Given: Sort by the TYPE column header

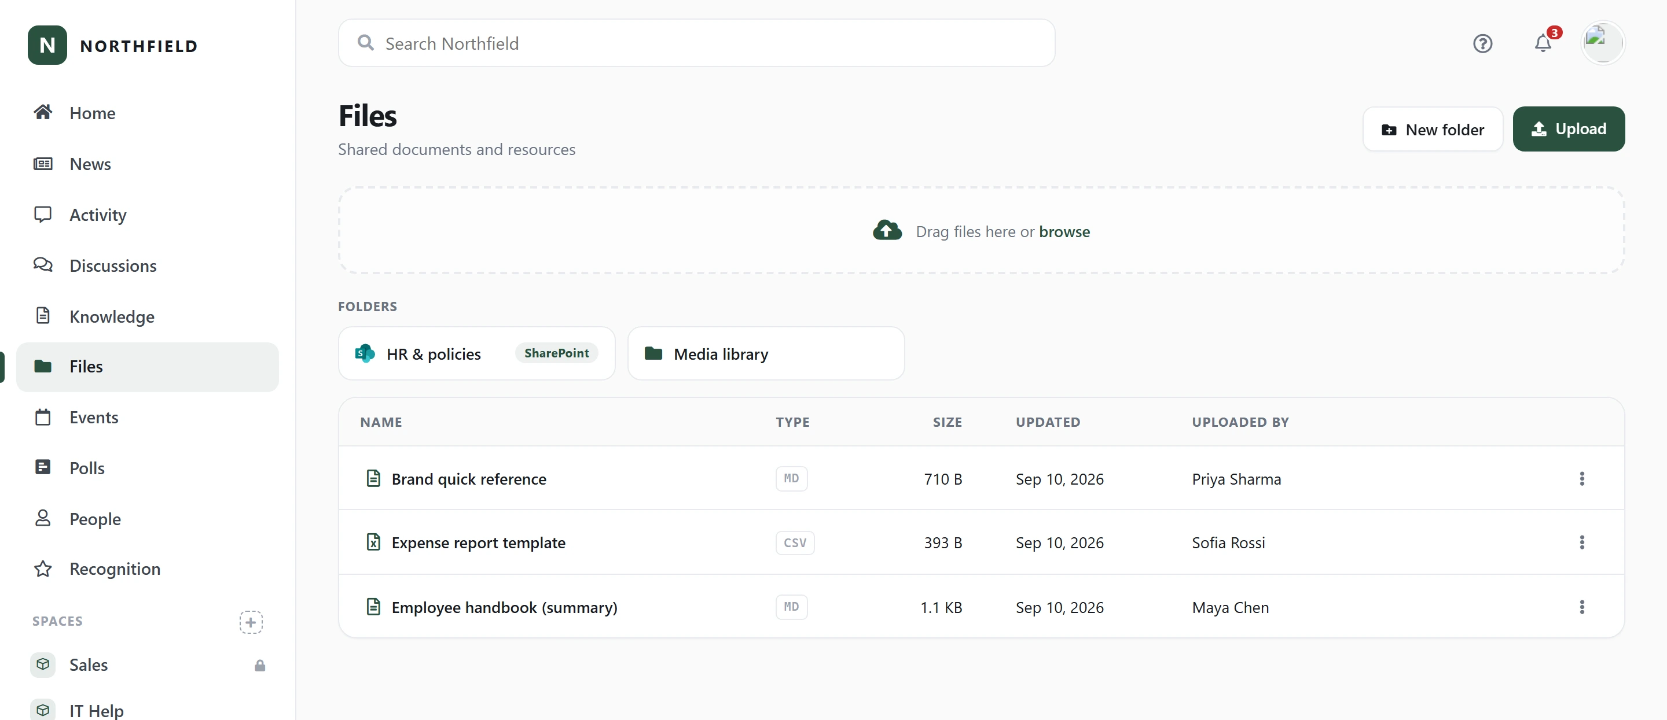Looking at the screenshot, I should 792,422.
